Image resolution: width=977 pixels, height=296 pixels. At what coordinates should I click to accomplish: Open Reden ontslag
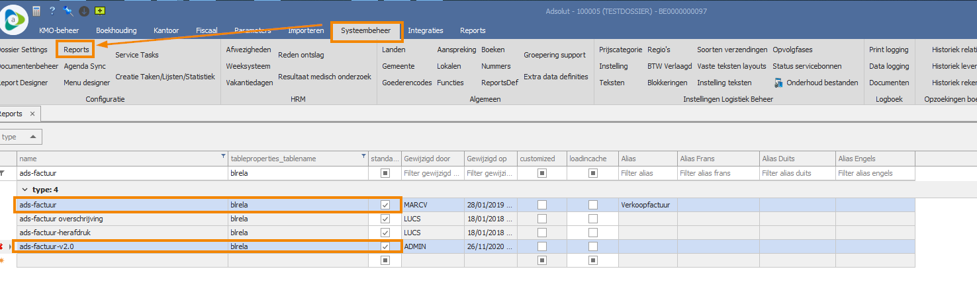pyautogui.click(x=301, y=55)
